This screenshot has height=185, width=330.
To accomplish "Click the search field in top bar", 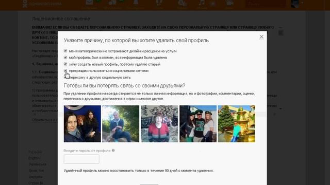I will (266, 4).
